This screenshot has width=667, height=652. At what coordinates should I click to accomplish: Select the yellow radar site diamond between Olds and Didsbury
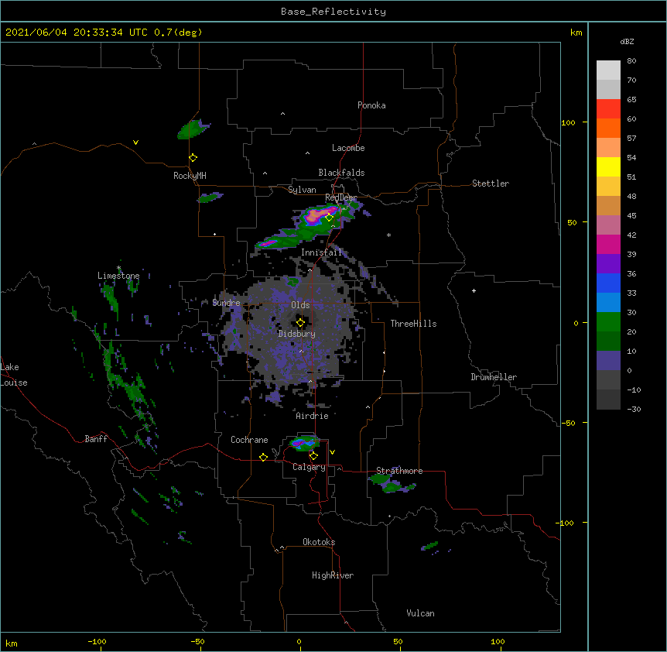click(300, 323)
